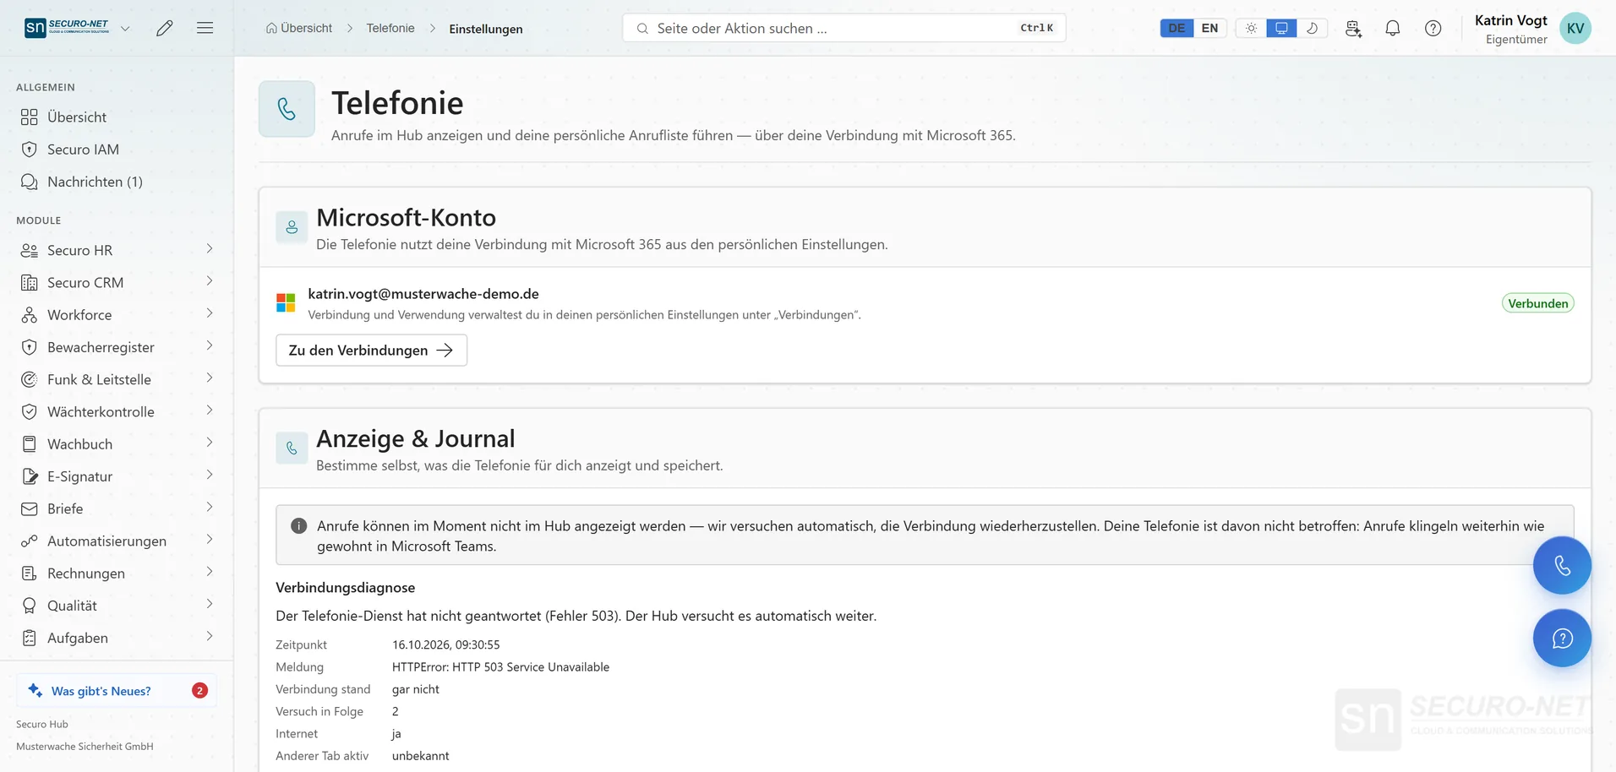Screen dimensions: 1616x772
Task: Expand Securo HR module
Action: click(x=210, y=249)
